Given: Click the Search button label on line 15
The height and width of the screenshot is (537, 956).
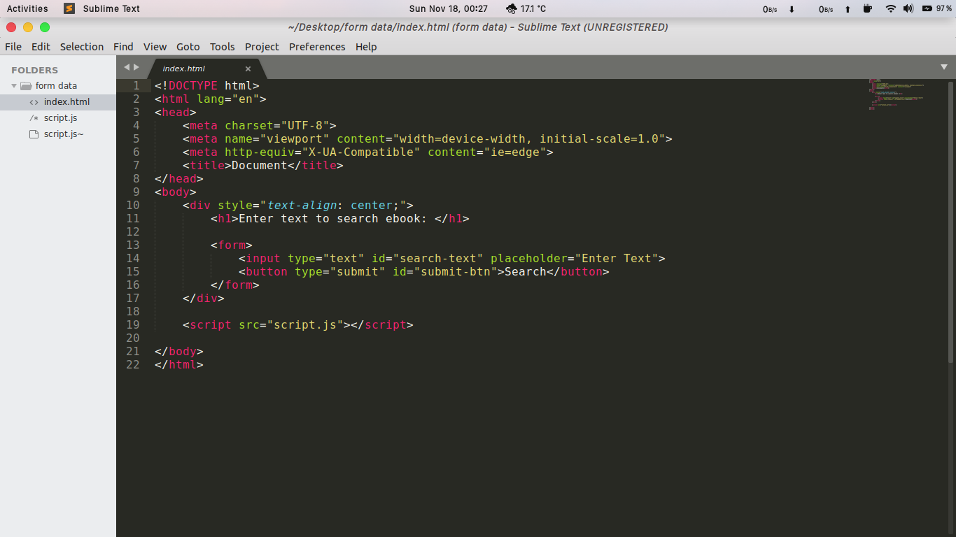Looking at the screenshot, I should point(526,271).
